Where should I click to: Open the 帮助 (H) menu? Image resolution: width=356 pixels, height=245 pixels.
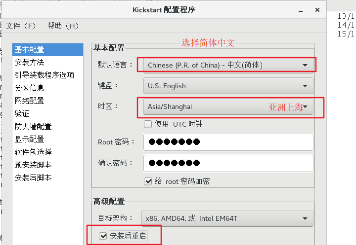tap(63, 26)
